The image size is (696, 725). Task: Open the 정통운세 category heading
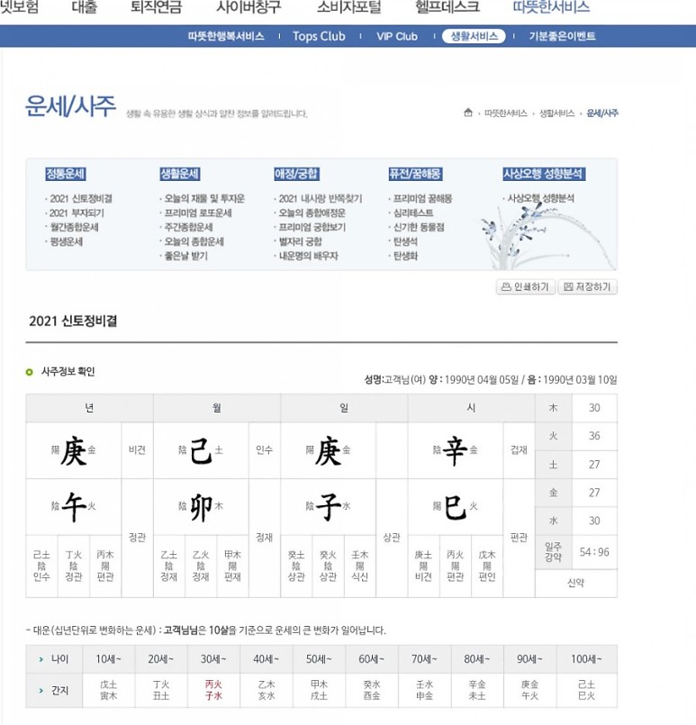tap(66, 174)
